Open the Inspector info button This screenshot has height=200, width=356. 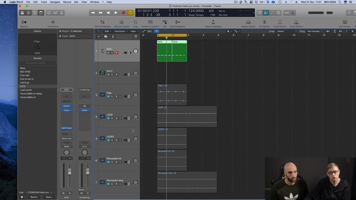tap(29, 13)
